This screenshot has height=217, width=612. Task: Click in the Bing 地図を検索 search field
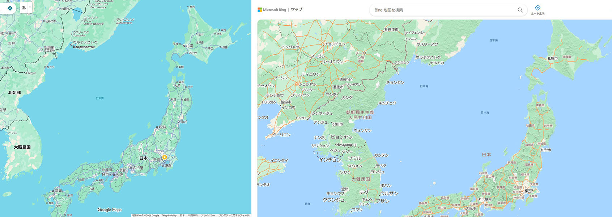(x=441, y=10)
